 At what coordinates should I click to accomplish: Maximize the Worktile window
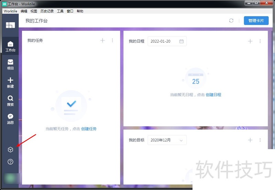click(256, 3)
